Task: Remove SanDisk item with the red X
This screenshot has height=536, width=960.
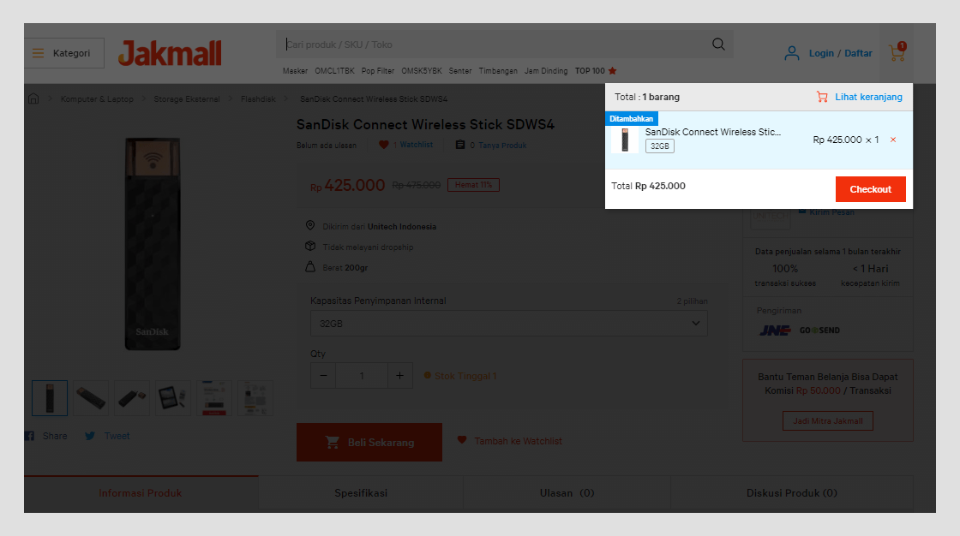Action: [x=893, y=140]
